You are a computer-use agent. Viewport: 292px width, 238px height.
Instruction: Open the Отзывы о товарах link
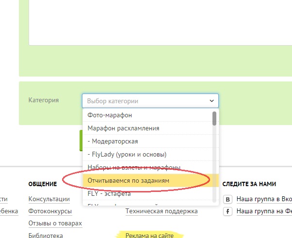tap(55, 223)
